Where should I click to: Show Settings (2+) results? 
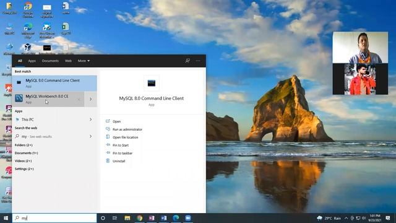[24, 168]
